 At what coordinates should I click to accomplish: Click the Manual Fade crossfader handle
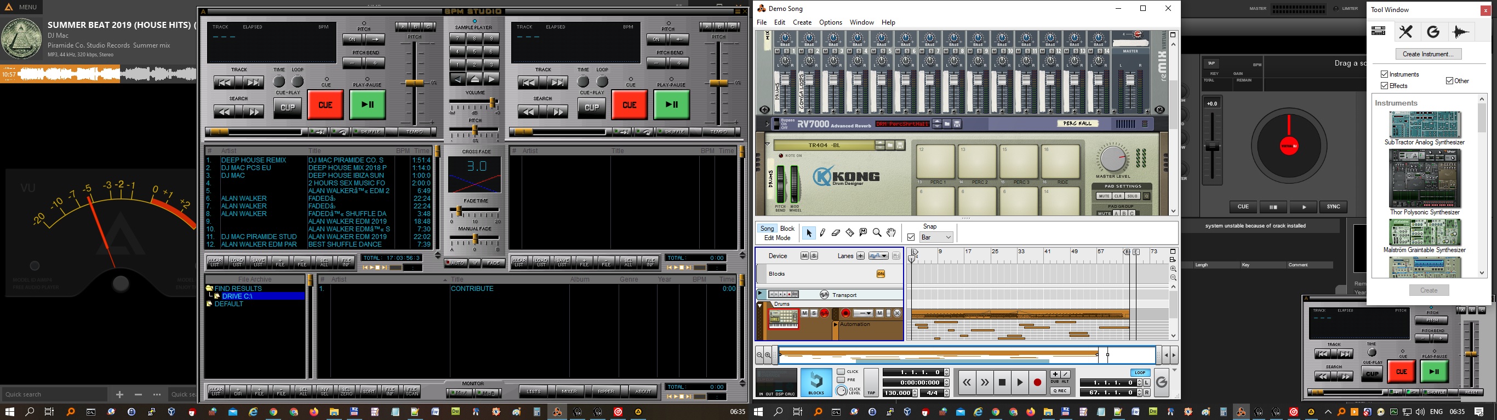click(475, 238)
